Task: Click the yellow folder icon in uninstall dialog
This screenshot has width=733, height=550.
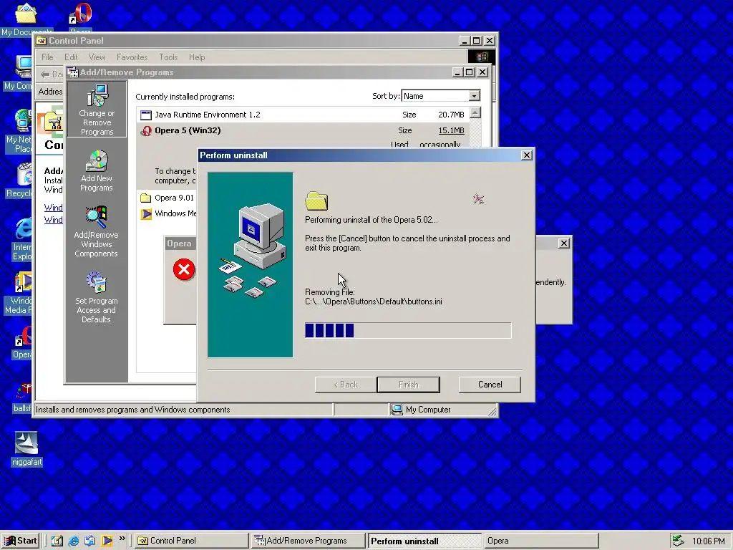Action: point(316,201)
